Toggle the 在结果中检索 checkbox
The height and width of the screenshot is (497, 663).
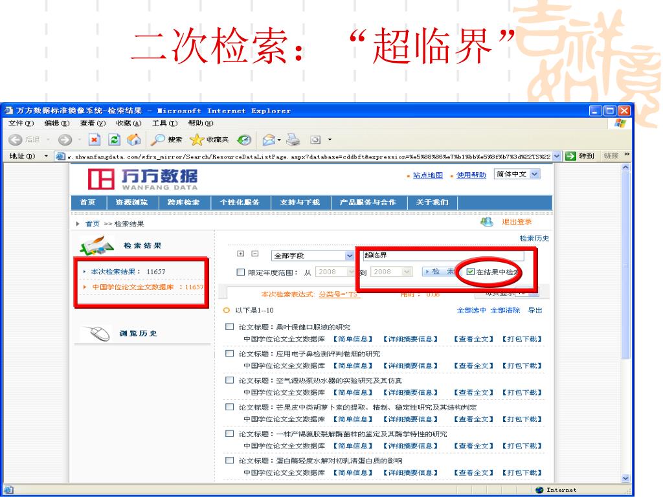[x=470, y=272]
